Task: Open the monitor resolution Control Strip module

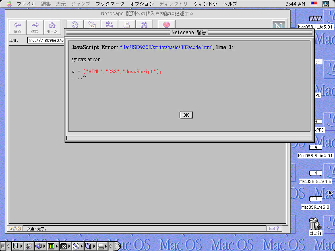Action: [65, 246]
